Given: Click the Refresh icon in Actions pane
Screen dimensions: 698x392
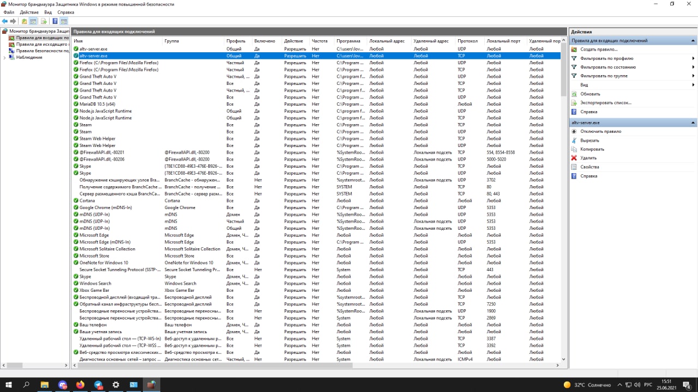Looking at the screenshot, I should pyautogui.click(x=574, y=94).
